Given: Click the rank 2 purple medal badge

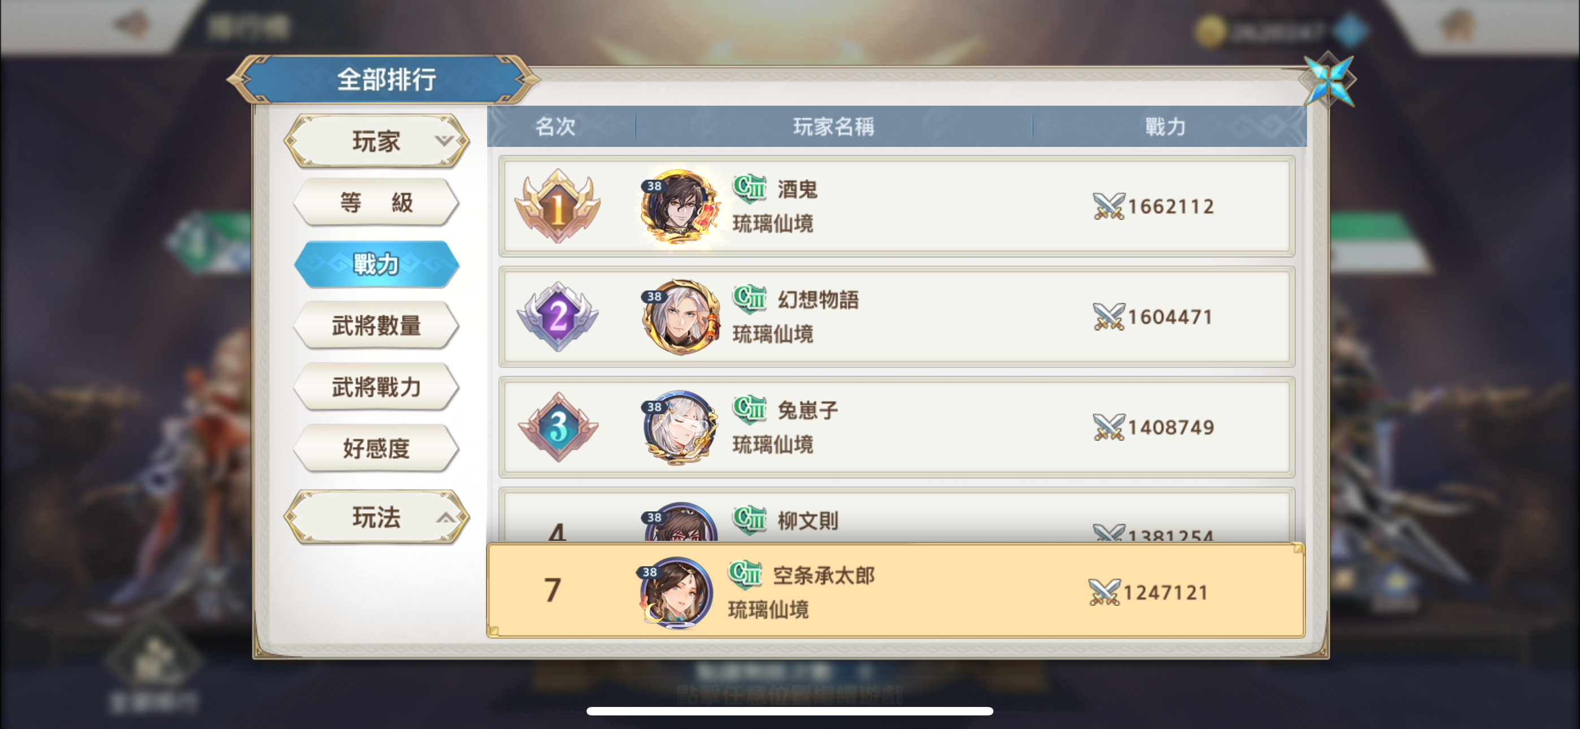Looking at the screenshot, I should [x=557, y=316].
